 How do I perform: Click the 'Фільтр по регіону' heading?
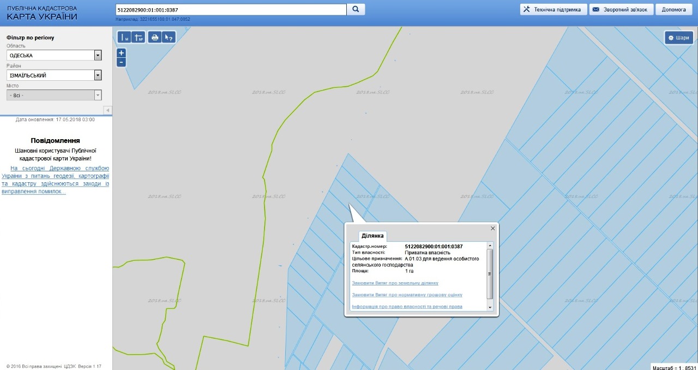pyautogui.click(x=31, y=38)
